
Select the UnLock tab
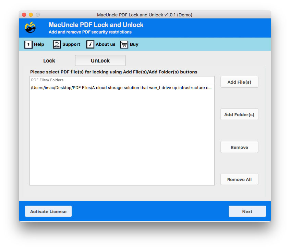[100, 60]
